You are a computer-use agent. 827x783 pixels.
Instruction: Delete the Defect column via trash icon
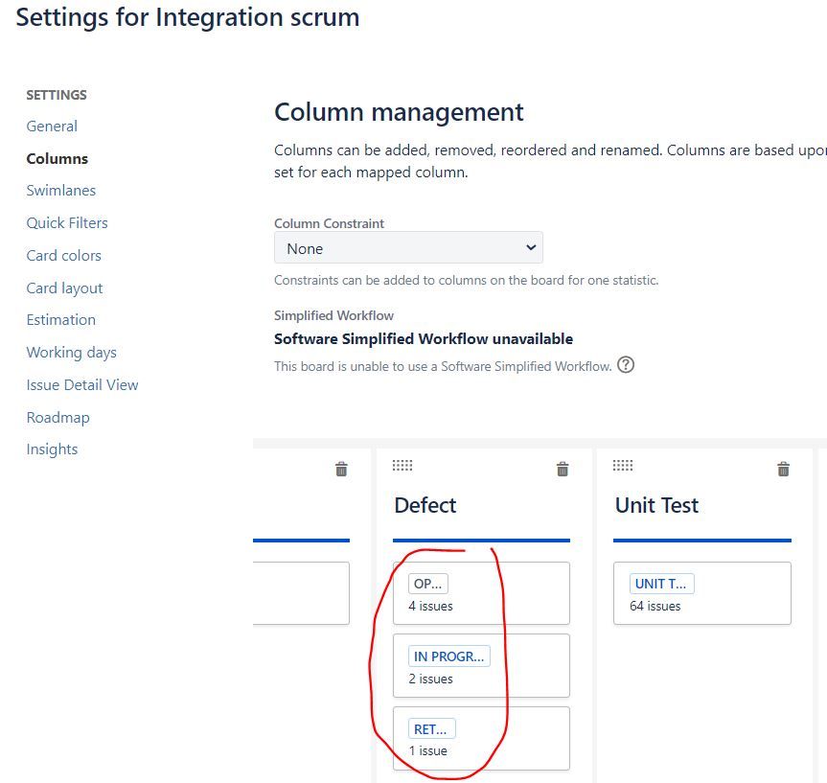pyautogui.click(x=563, y=469)
